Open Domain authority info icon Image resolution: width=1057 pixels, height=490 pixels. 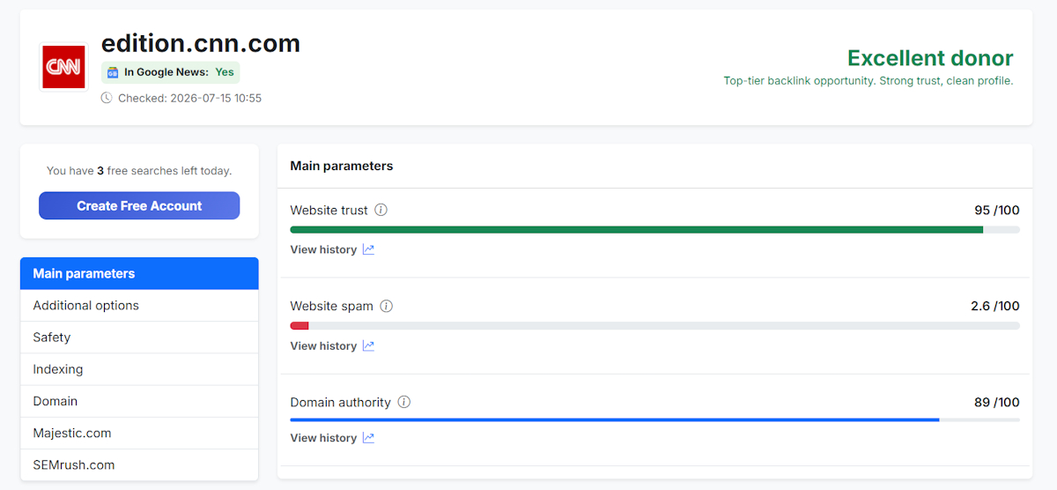tap(404, 402)
